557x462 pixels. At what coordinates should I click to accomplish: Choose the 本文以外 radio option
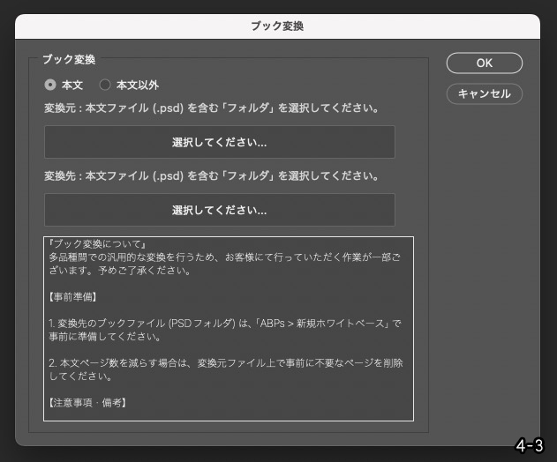[x=106, y=86]
